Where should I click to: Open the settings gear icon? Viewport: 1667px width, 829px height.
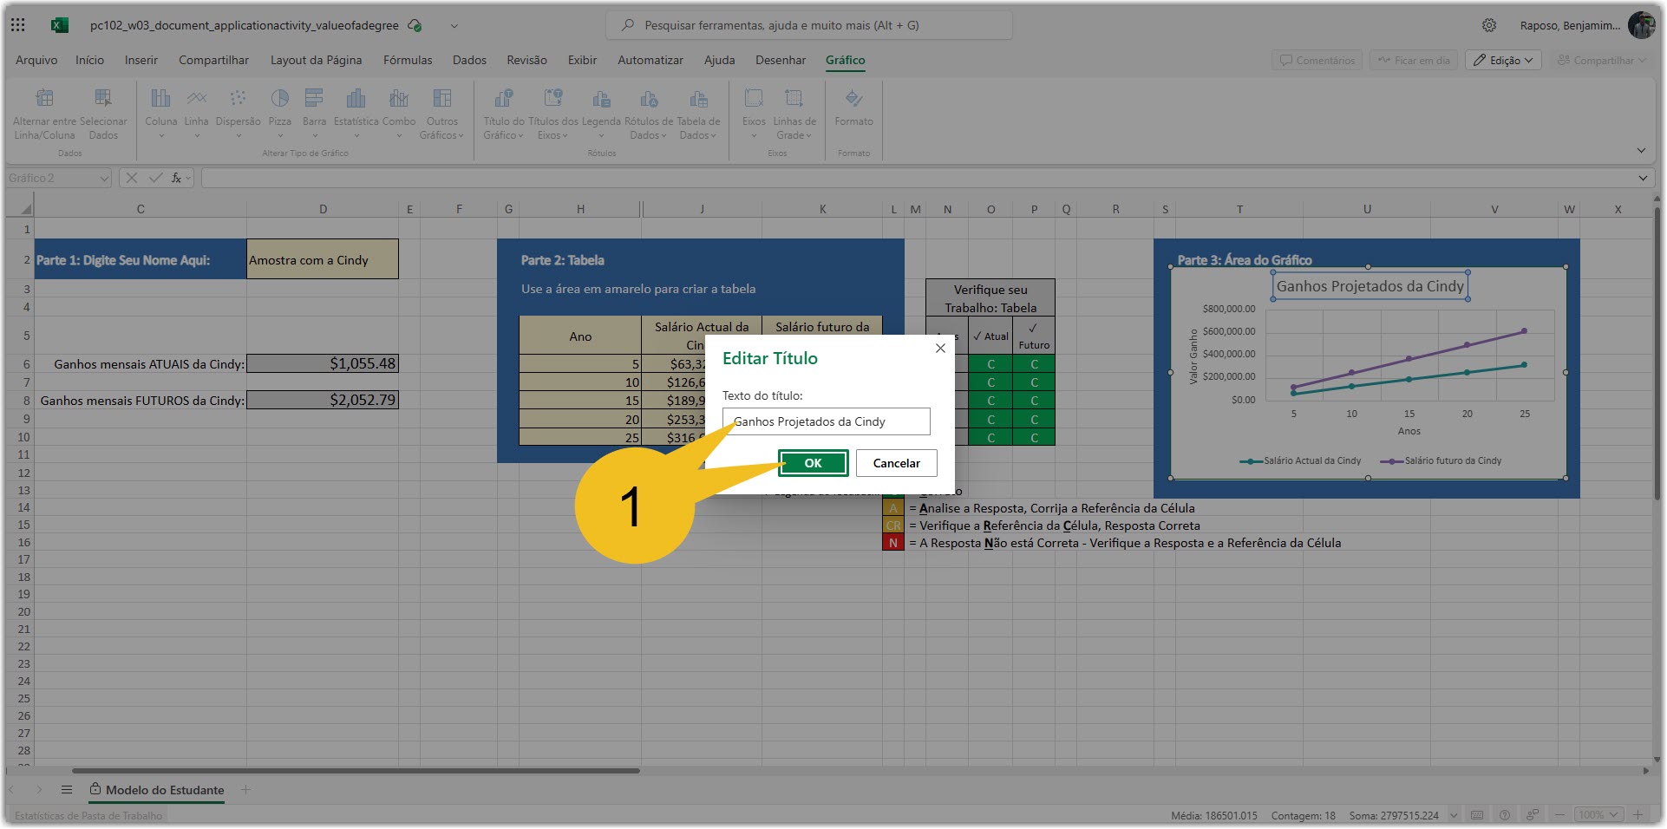[1489, 25]
